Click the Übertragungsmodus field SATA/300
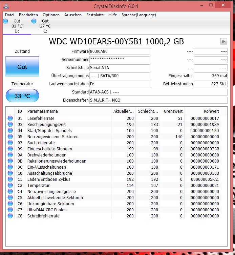This screenshot has height=255, width=235. pos(120,76)
